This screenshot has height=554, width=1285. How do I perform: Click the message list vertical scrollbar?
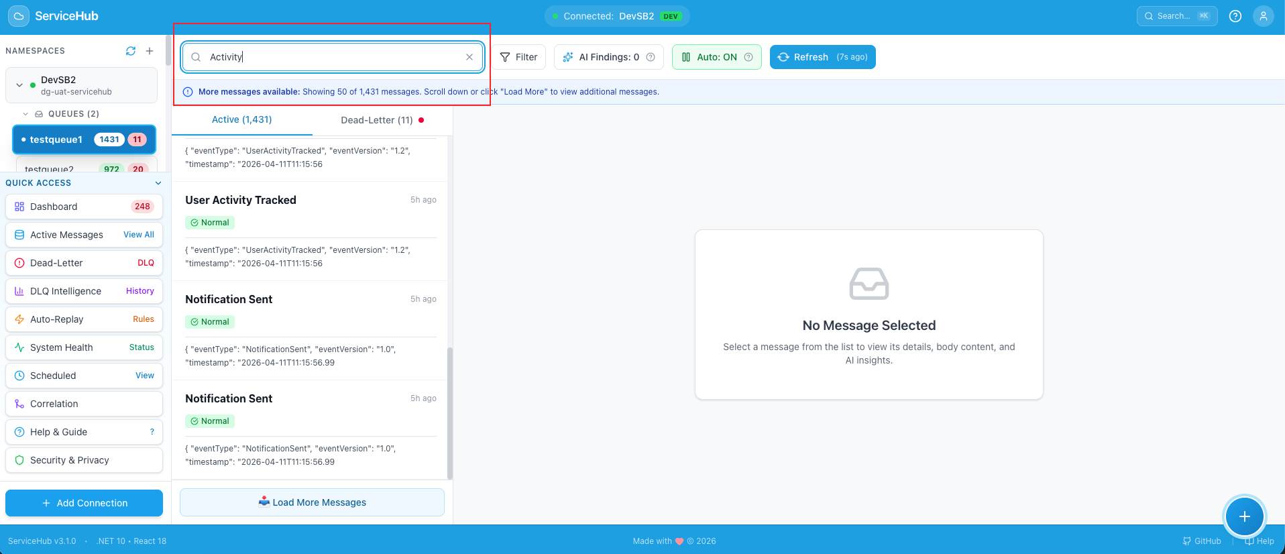tap(450, 412)
